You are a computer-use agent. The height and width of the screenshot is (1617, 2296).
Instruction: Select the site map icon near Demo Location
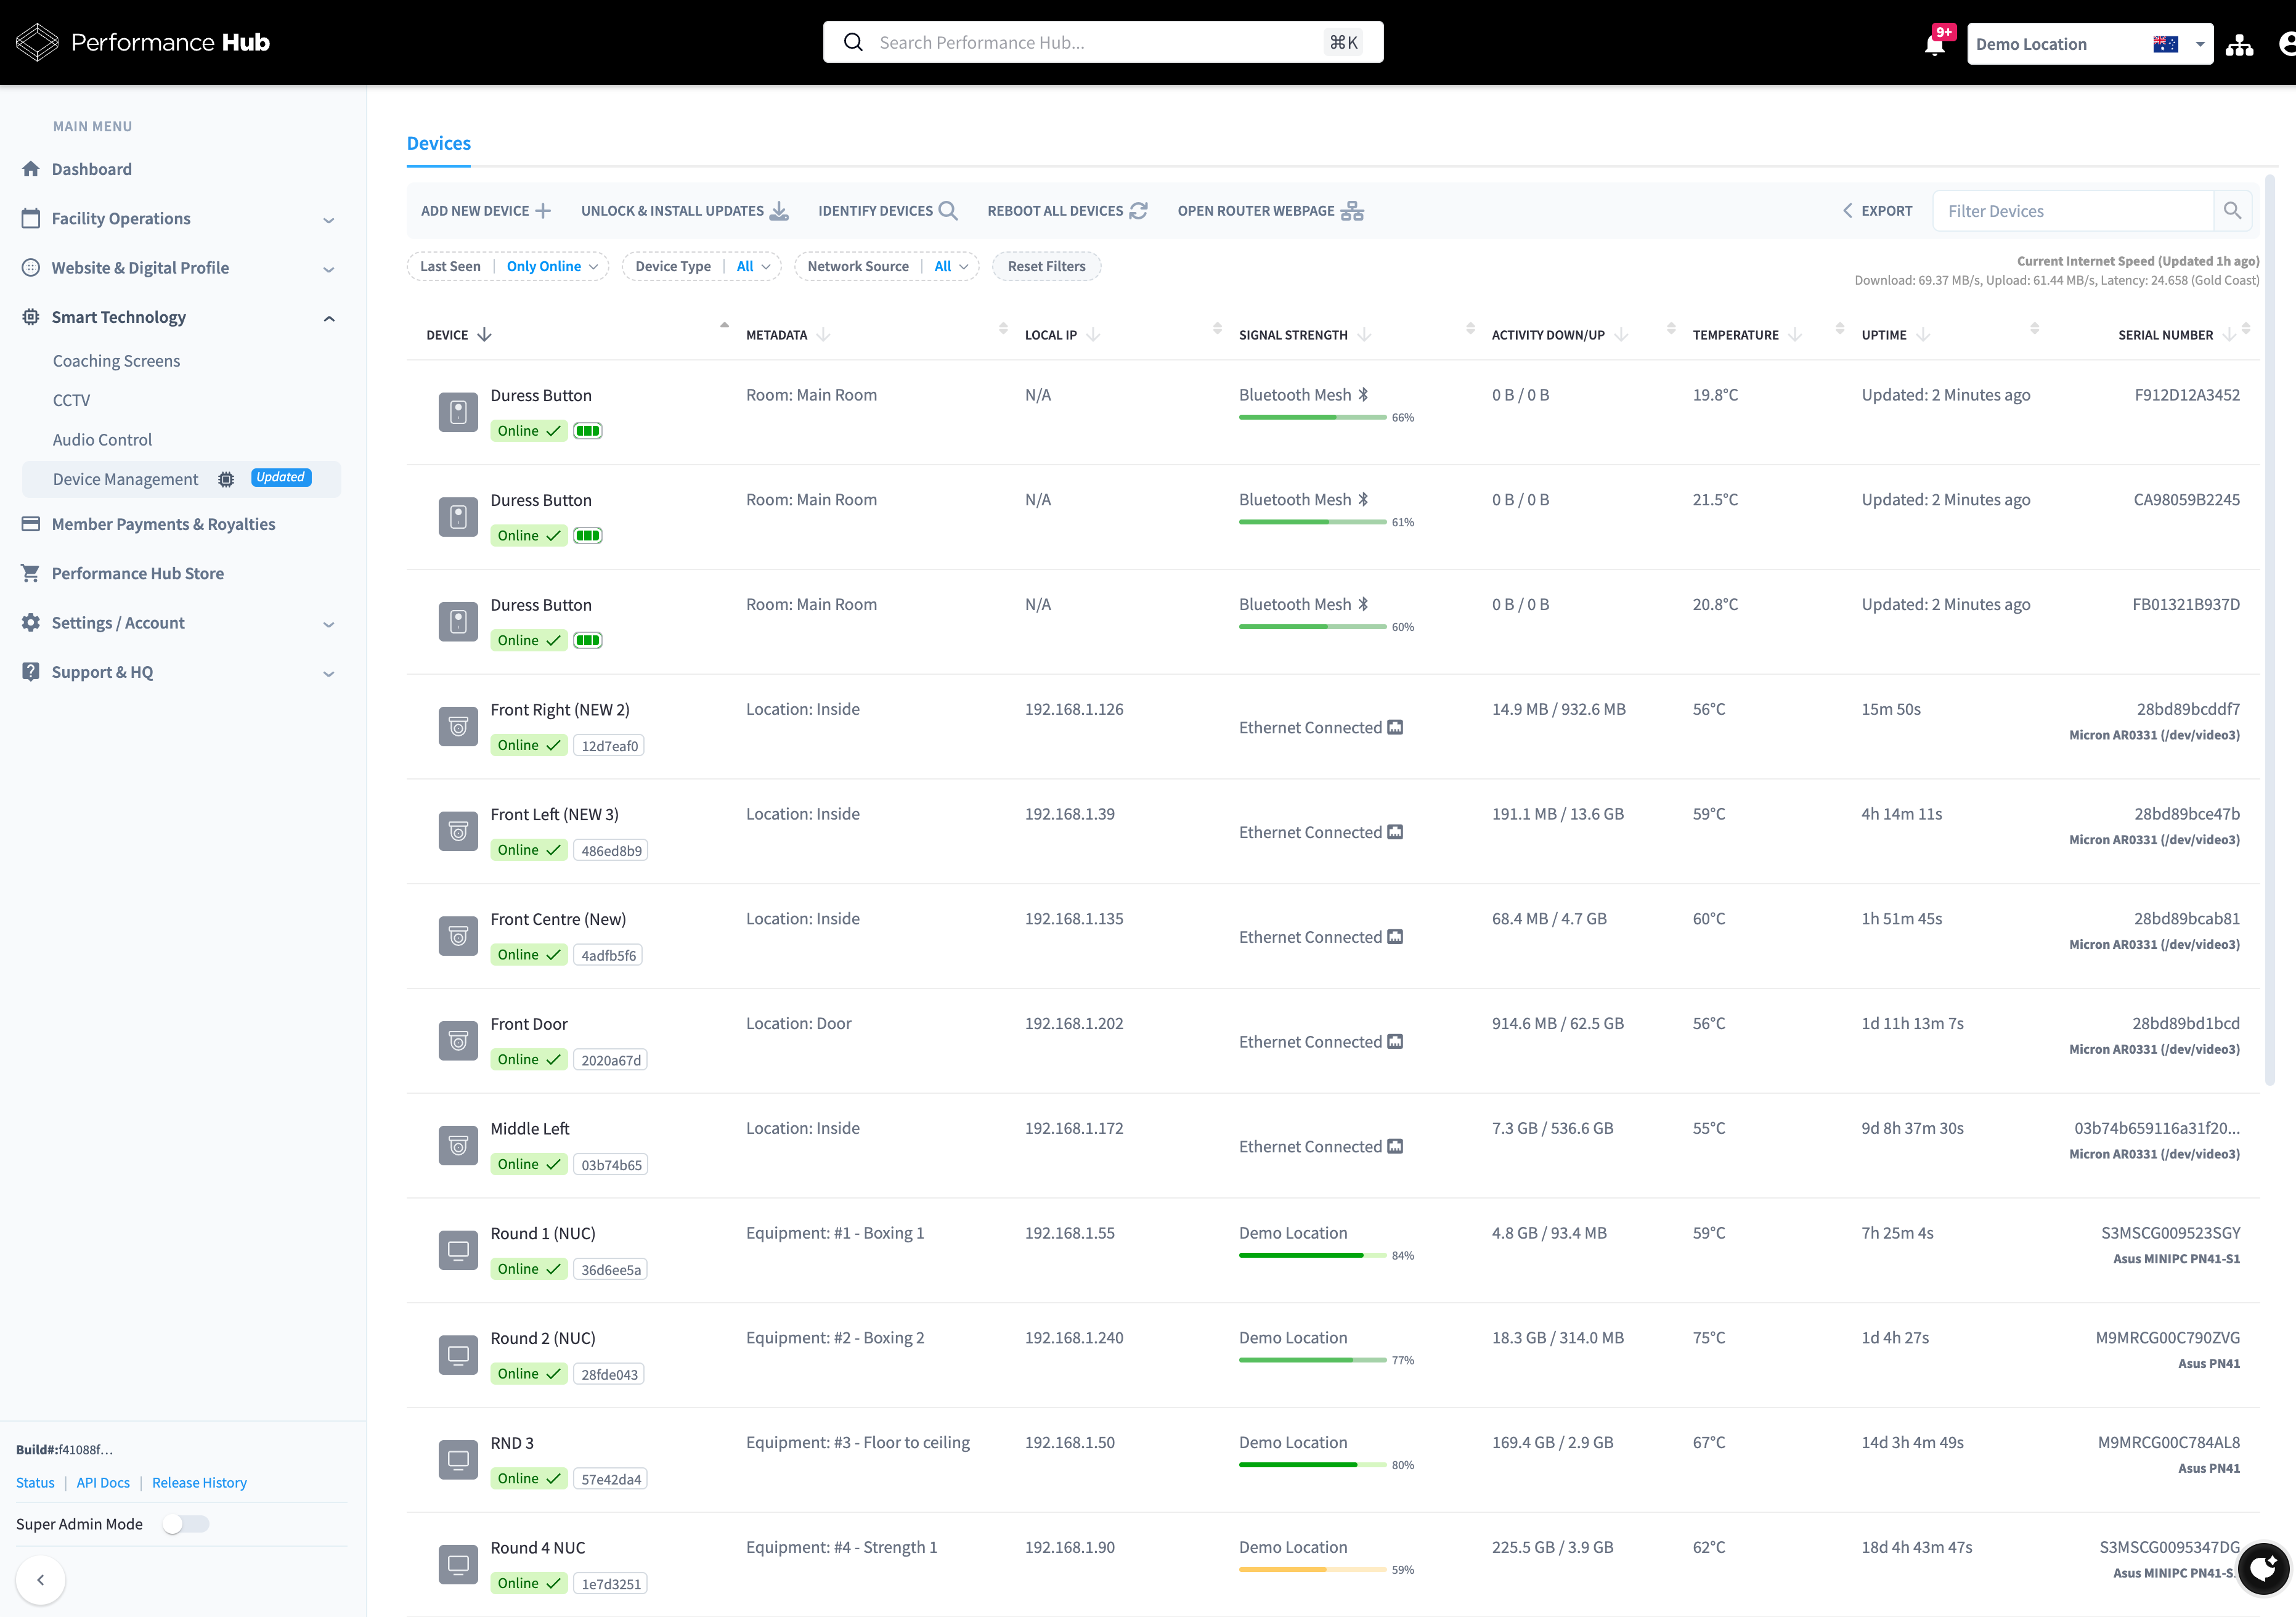(2240, 43)
